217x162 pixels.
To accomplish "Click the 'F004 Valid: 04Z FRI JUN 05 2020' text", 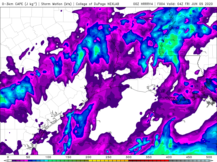I will point(185,4).
